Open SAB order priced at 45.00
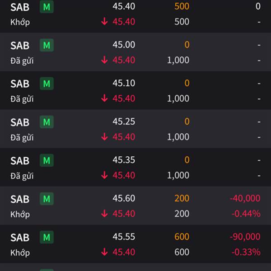The width and height of the screenshot is (271, 271). click(x=135, y=52)
